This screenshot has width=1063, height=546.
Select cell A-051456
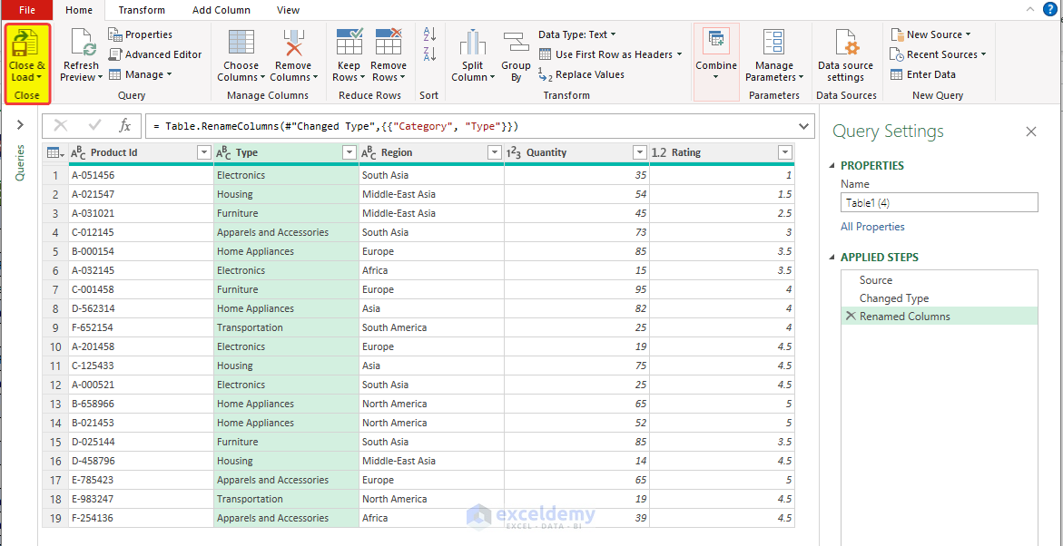(x=141, y=175)
